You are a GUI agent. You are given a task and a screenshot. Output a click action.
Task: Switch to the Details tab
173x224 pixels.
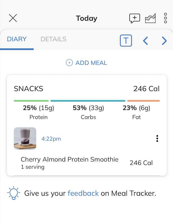point(54,39)
